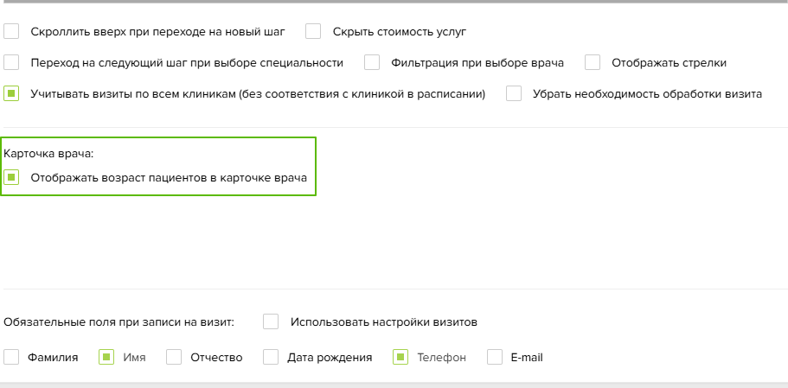
Task: Mark "Фамилия" as required field
Action: pyautogui.click(x=11, y=358)
